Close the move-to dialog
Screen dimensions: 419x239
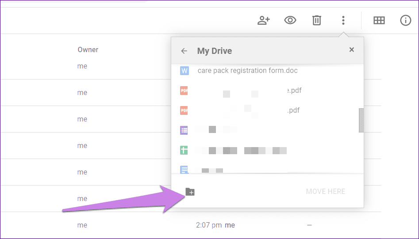click(x=352, y=50)
